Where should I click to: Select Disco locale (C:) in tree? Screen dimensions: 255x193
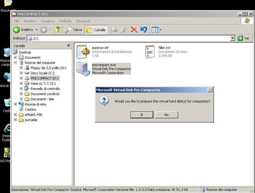click(43, 73)
